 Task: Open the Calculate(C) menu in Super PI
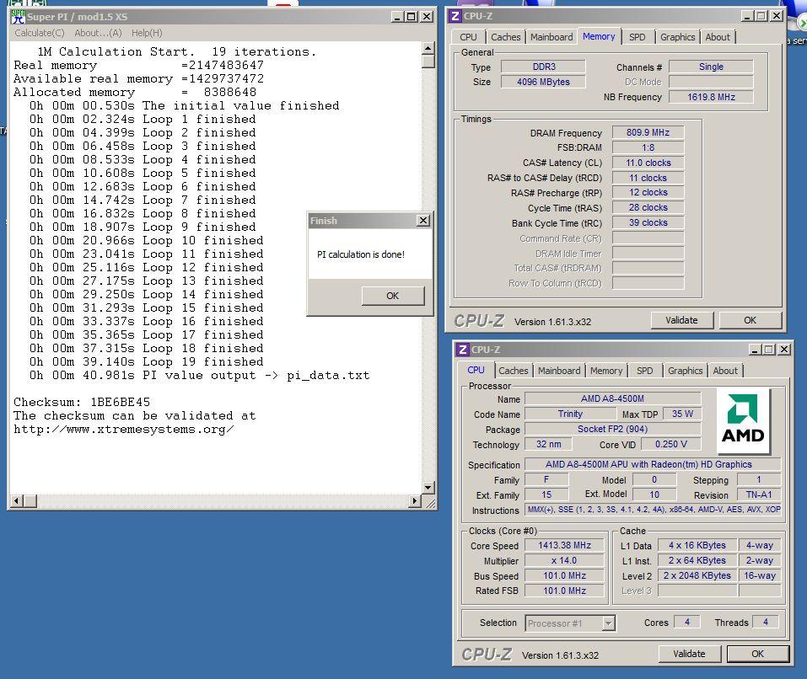tap(40, 33)
